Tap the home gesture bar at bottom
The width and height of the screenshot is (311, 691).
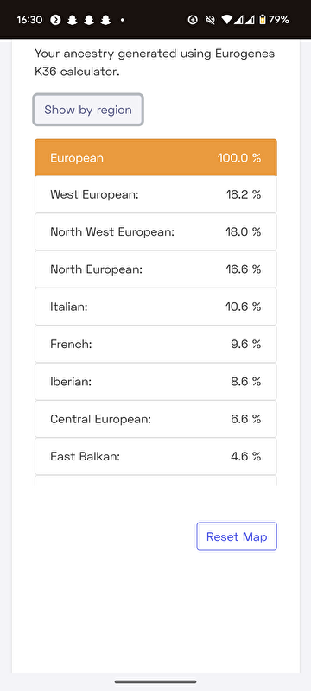(x=155, y=681)
